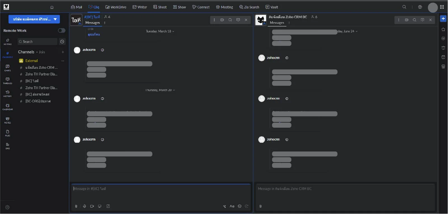
Task: Open text formatting Aa options
Action: (232, 206)
